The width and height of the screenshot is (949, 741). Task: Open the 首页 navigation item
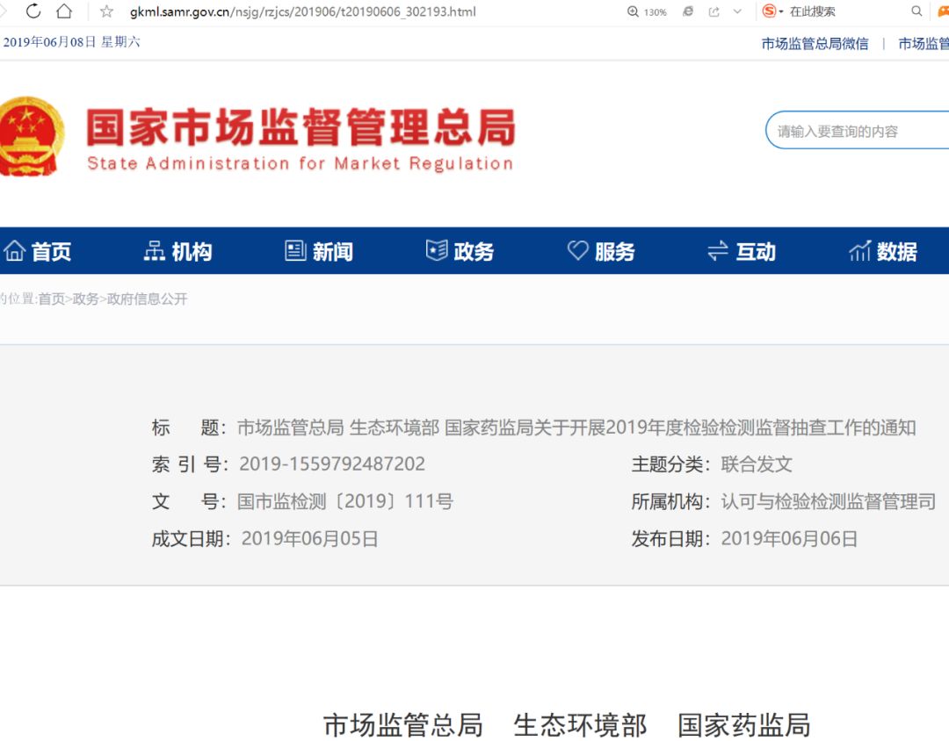(x=51, y=251)
